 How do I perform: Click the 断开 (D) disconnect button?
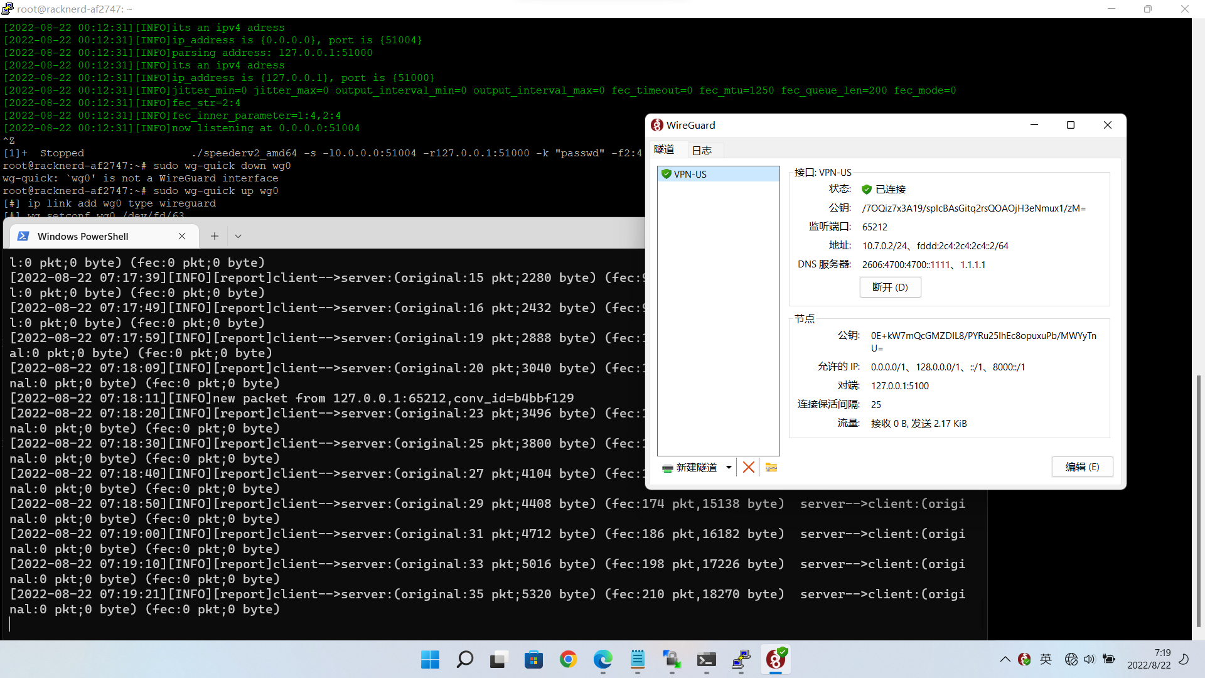click(890, 287)
